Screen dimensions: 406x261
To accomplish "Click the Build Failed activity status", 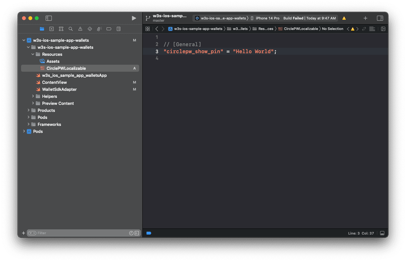I will pos(309,18).
